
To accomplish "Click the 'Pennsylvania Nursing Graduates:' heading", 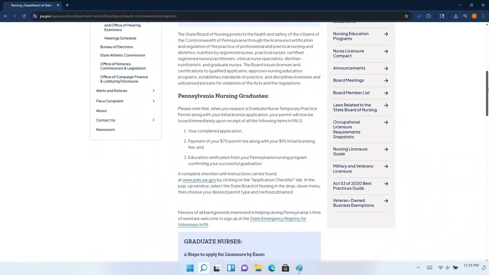I will (x=223, y=96).
